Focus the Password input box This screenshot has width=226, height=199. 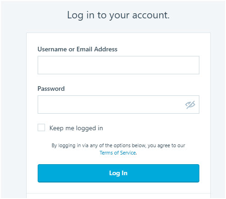pyautogui.click(x=119, y=105)
